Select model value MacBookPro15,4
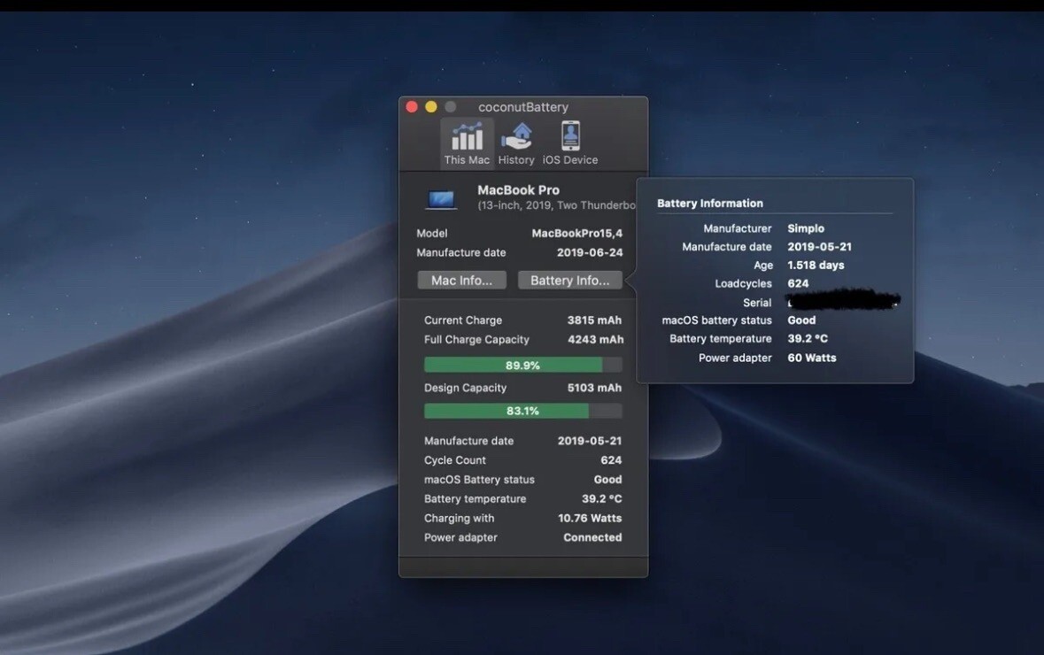The width and height of the screenshot is (1044, 655). pyautogui.click(x=577, y=233)
